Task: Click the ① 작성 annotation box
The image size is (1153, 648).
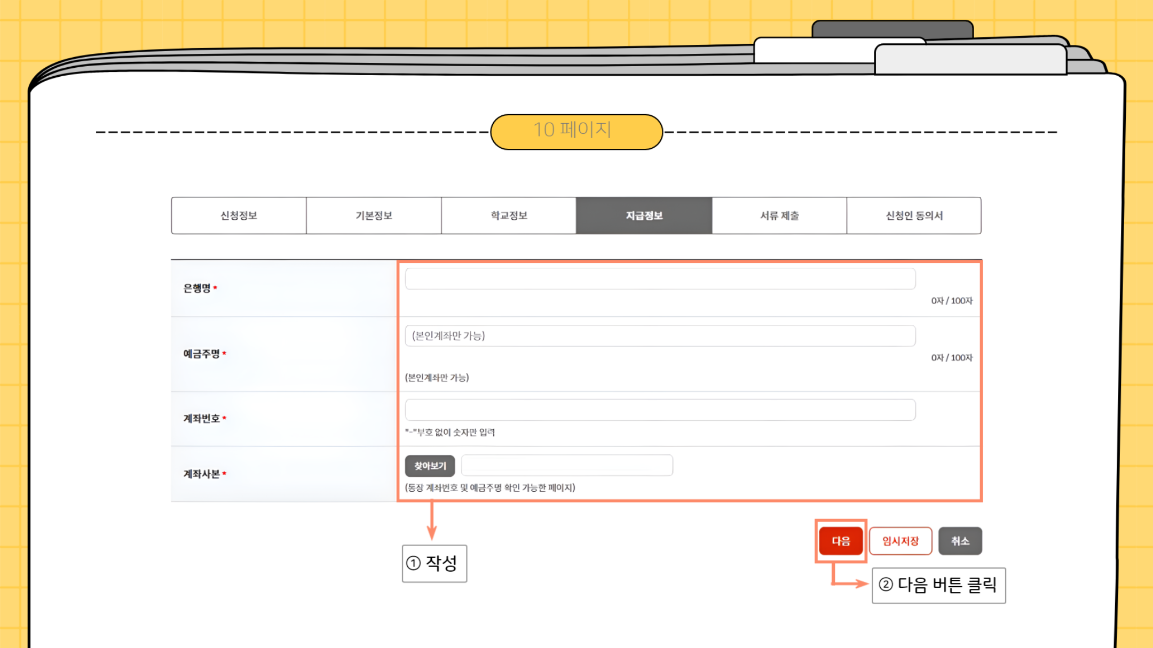Action: (x=434, y=563)
